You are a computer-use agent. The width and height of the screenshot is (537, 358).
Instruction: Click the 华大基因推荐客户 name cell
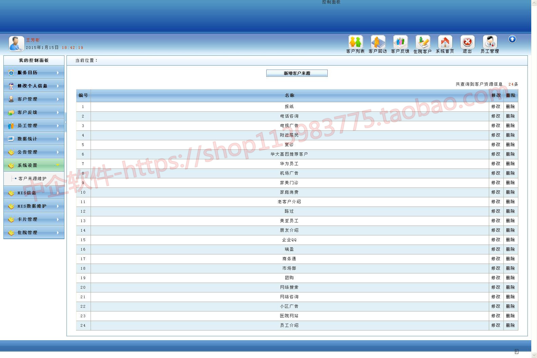pyautogui.click(x=289, y=154)
